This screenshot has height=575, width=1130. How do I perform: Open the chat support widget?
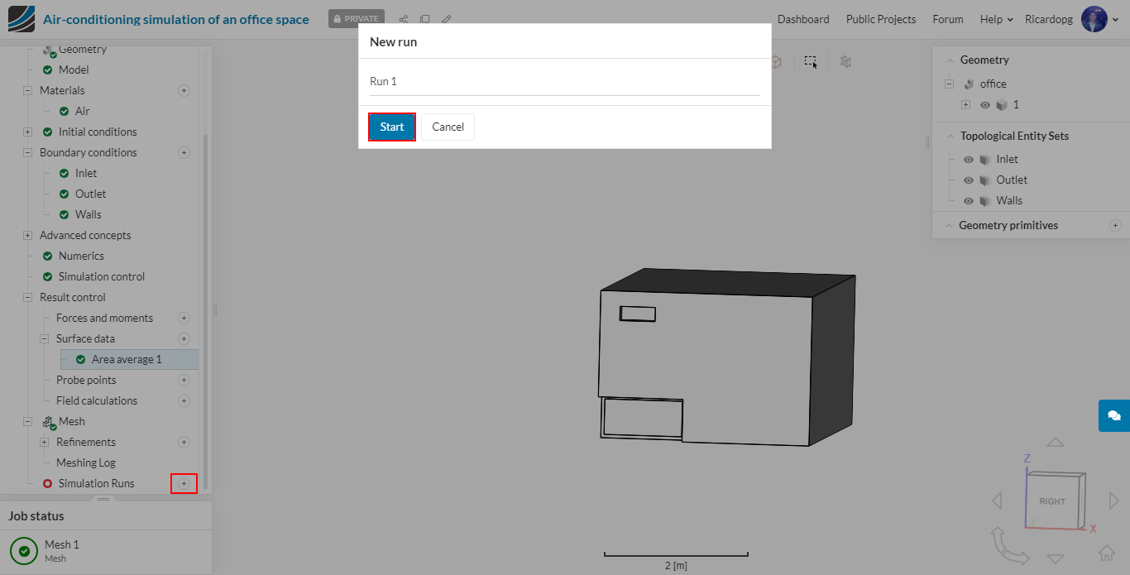pyautogui.click(x=1114, y=415)
